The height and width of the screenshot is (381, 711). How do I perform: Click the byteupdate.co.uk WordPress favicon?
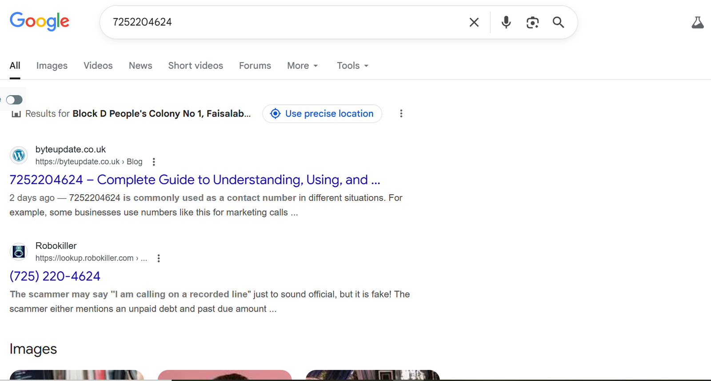point(19,156)
